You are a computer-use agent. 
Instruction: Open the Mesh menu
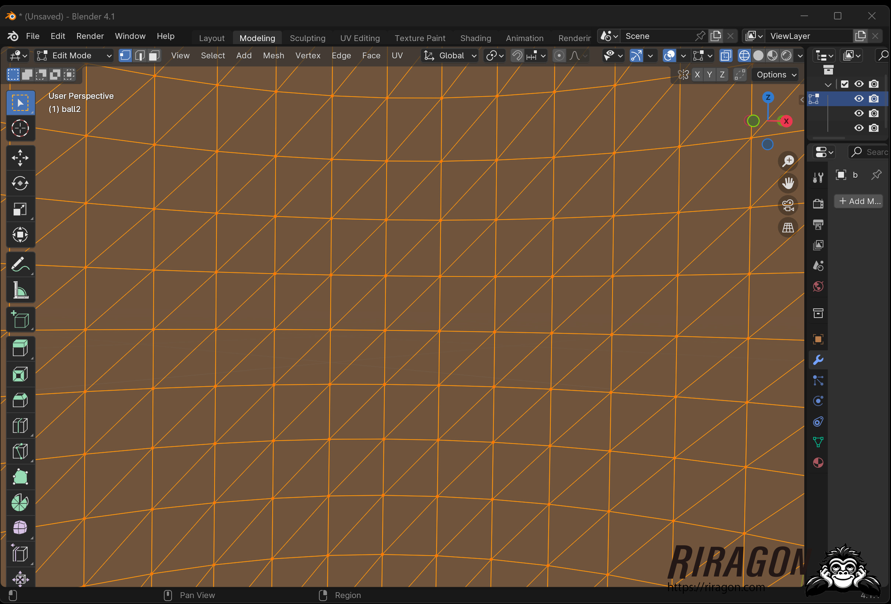coord(273,55)
